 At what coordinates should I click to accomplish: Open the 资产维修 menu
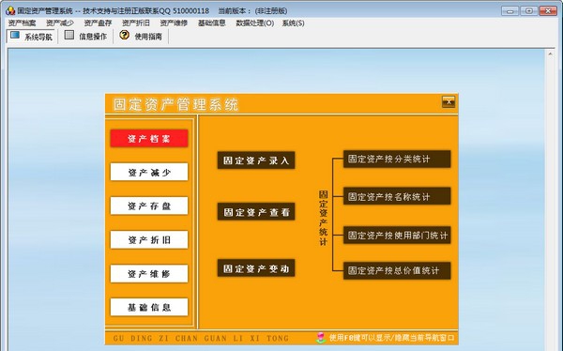174,23
